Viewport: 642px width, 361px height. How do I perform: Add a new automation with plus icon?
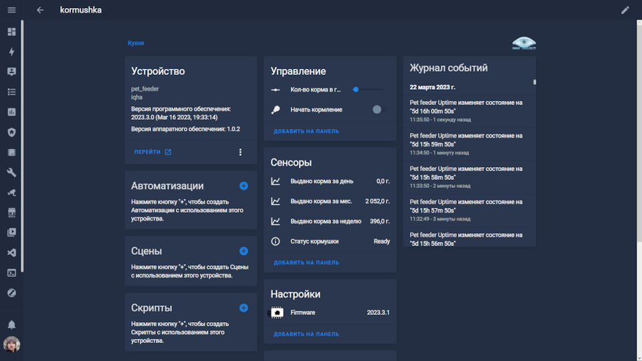(x=243, y=186)
